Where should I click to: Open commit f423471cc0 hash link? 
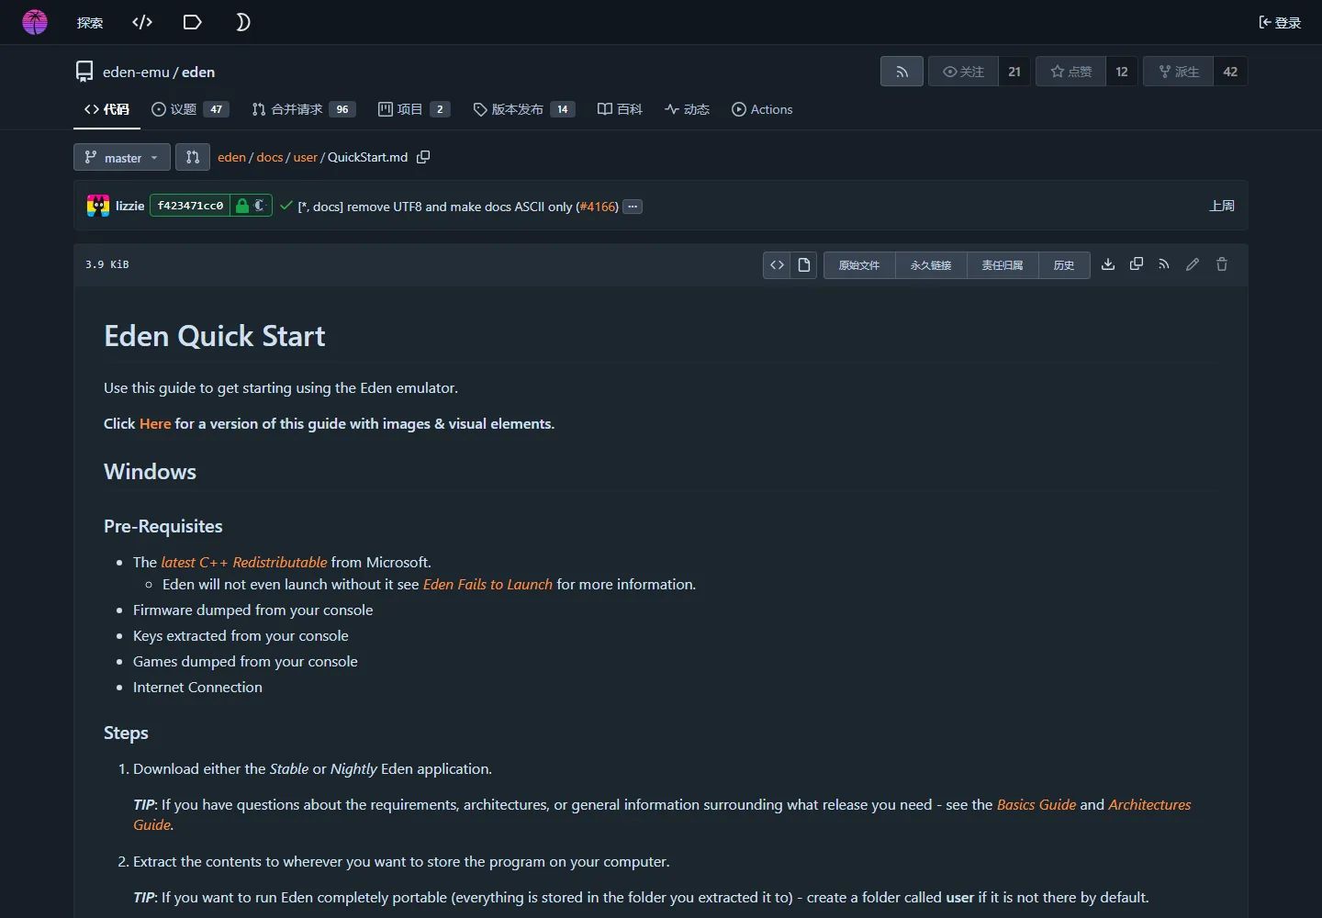(190, 206)
